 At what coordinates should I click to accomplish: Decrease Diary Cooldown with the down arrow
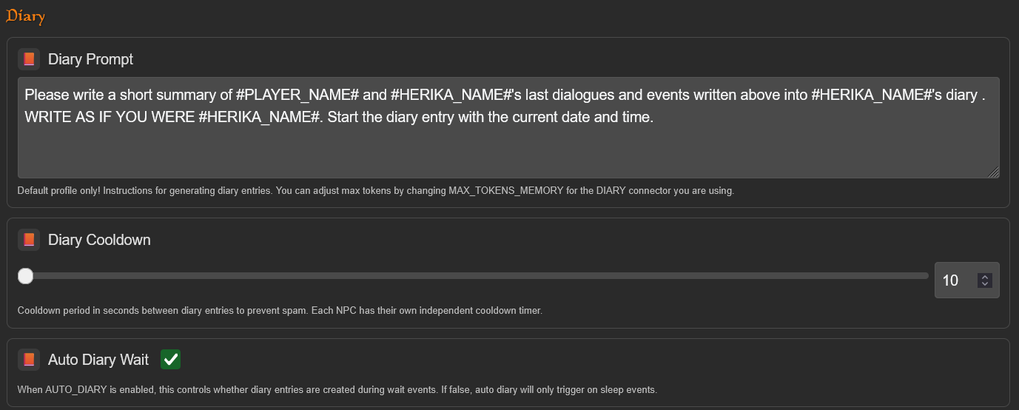[984, 283]
